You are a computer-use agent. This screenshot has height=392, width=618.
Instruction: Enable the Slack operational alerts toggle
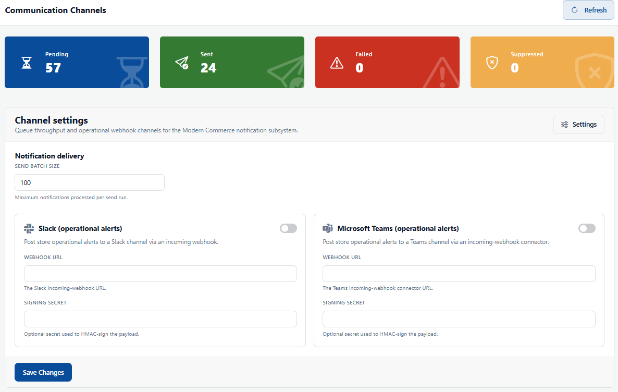pos(288,228)
